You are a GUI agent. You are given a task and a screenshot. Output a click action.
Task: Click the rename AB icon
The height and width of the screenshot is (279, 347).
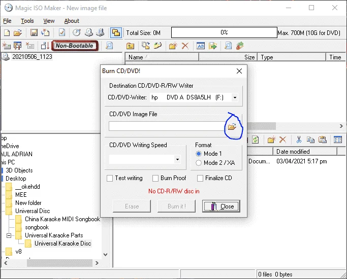(x=201, y=46)
